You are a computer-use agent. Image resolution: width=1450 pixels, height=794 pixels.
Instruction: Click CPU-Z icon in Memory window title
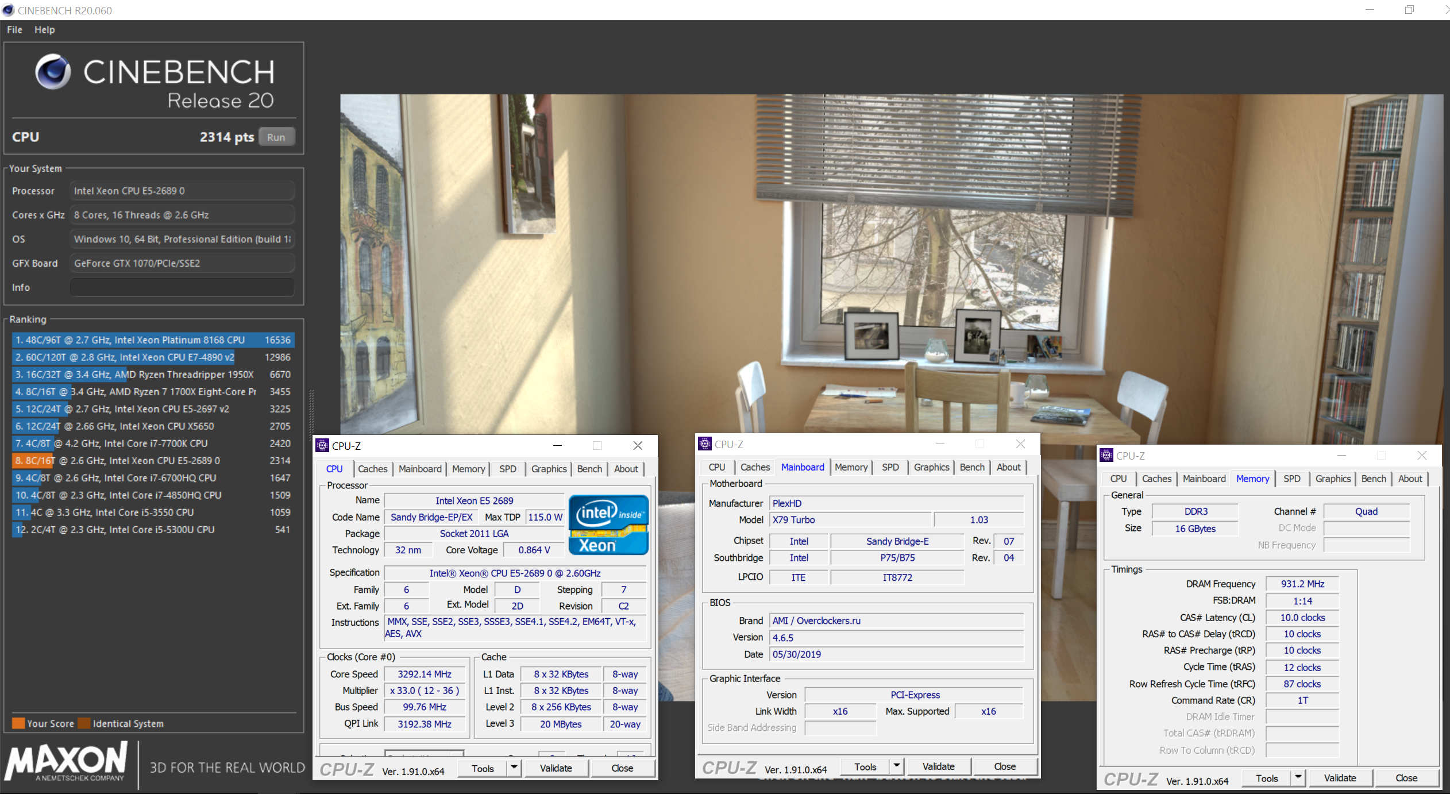tap(1106, 455)
